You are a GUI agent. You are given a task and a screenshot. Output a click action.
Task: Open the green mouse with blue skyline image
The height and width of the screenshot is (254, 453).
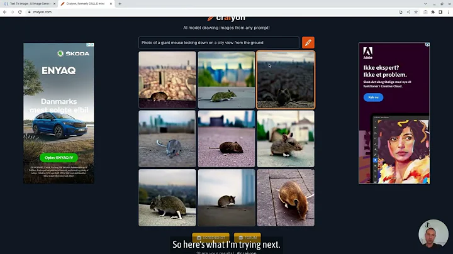226,80
